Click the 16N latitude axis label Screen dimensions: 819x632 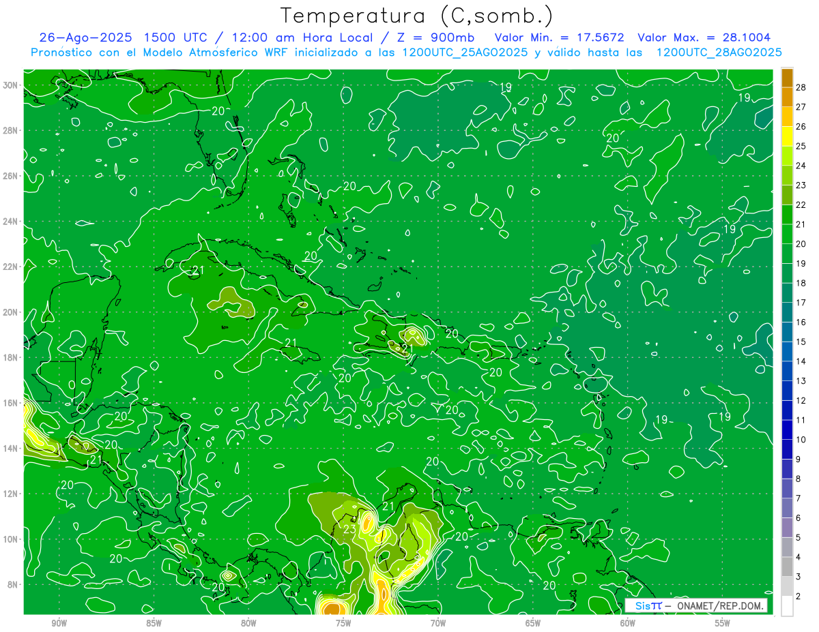click(10, 403)
